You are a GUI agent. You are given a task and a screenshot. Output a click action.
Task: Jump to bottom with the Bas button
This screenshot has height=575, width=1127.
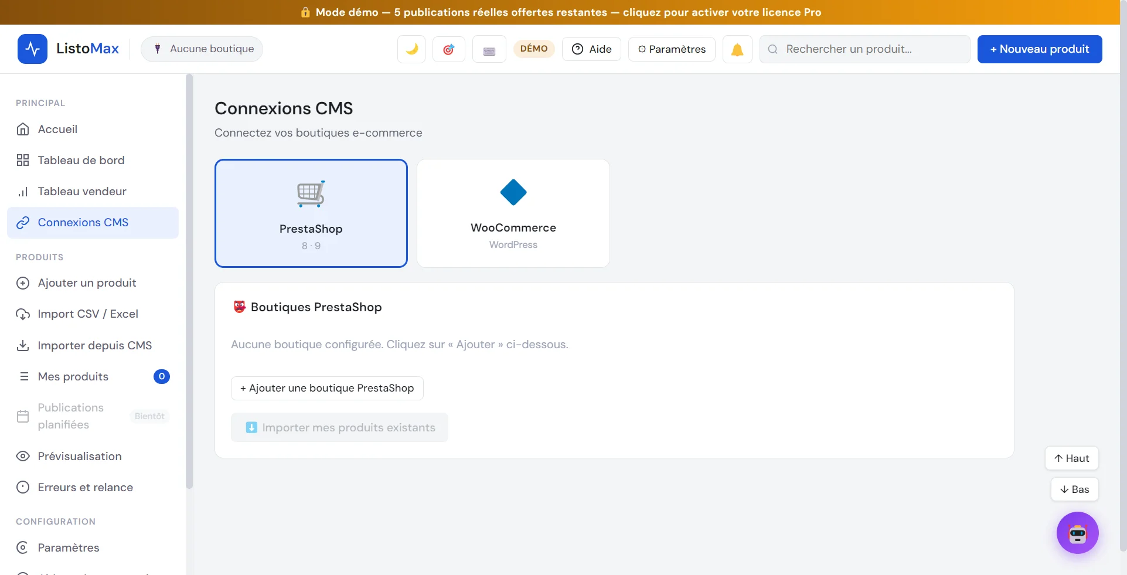point(1074,489)
